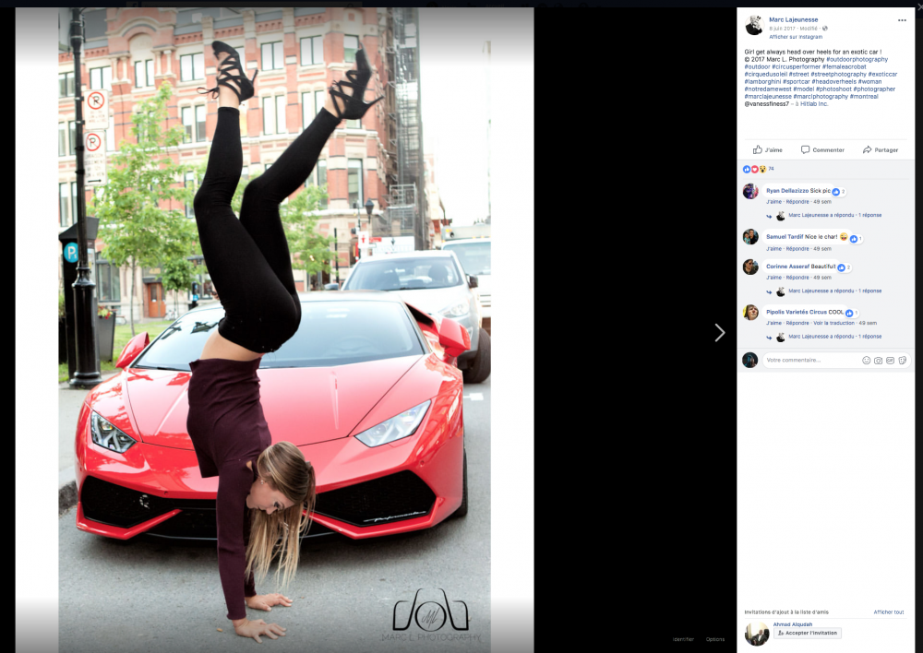Open the sticker picker in the comment field
The image size is (923, 653).
point(903,360)
